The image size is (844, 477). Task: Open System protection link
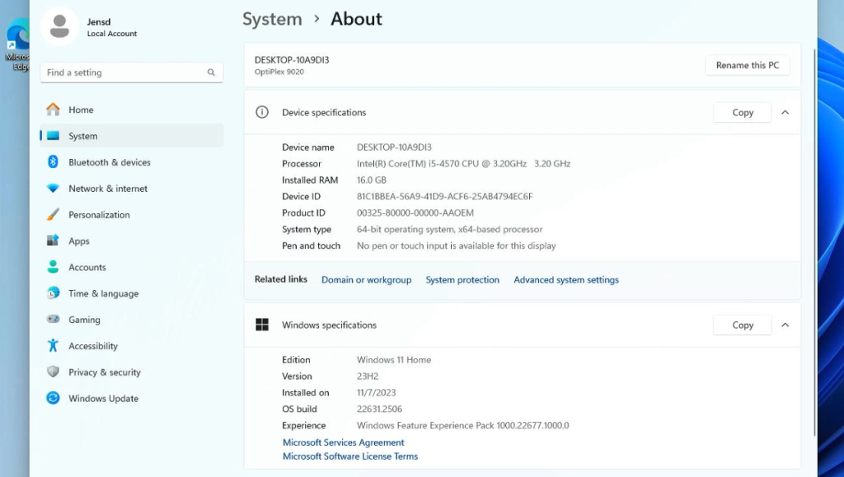point(462,279)
